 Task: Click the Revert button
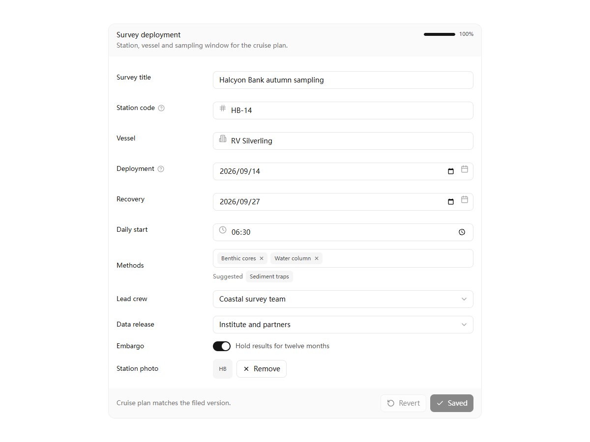(x=403, y=403)
